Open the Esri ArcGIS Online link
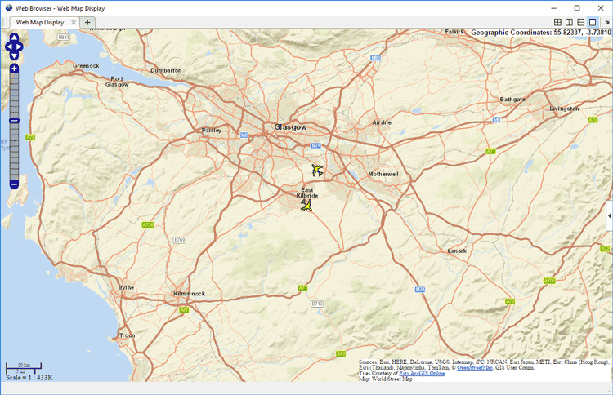613x395 pixels. click(x=422, y=373)
